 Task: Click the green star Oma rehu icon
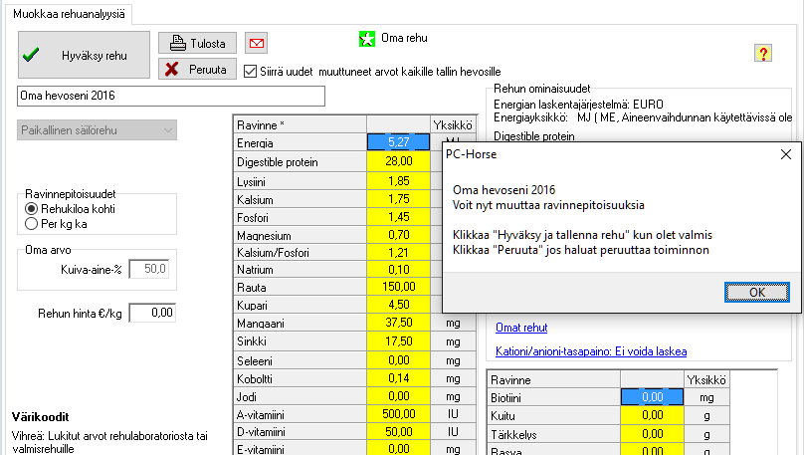click(366, 39)
